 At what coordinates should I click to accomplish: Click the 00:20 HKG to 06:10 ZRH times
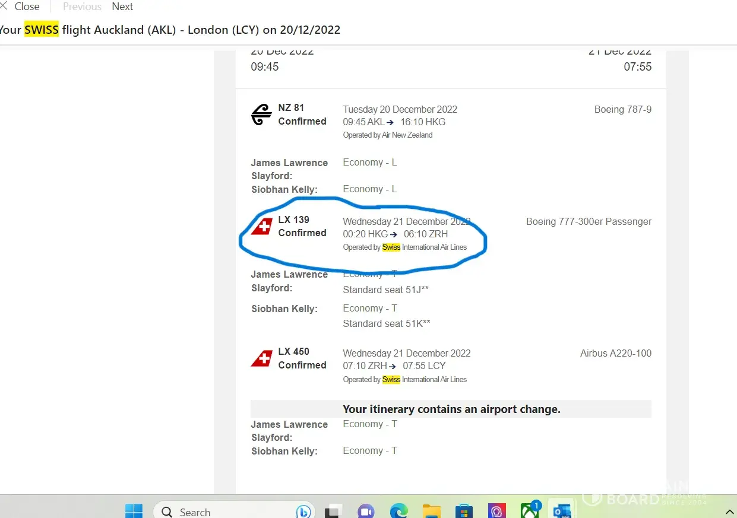pyautogui.click(x=396, y=234)
